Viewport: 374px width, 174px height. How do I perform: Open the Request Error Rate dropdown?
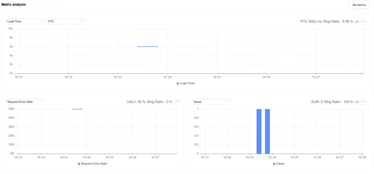coord(25,102)
